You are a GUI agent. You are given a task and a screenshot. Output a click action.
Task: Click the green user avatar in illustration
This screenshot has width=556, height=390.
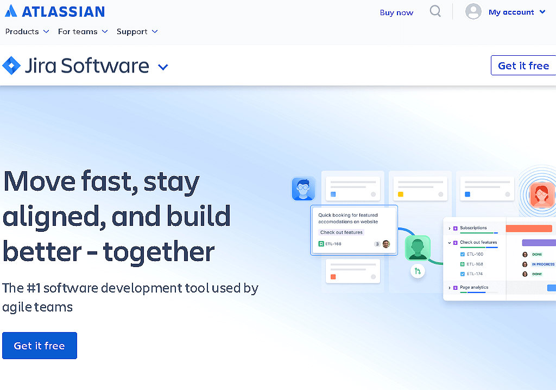click(418, 248)
